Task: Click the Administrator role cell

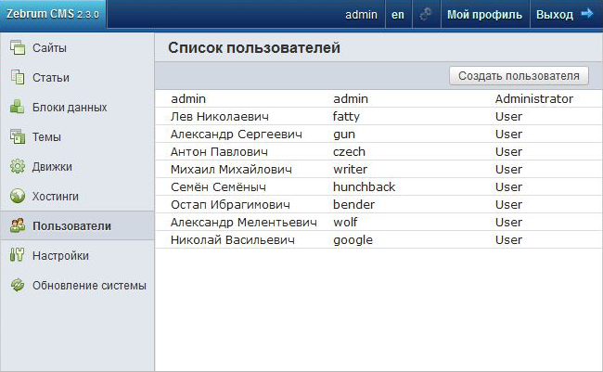Action: (533, 99)
